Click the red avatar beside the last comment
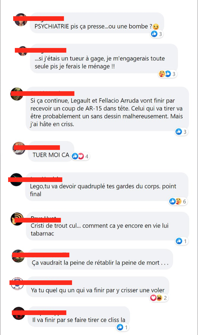 [x=19, y=313]
